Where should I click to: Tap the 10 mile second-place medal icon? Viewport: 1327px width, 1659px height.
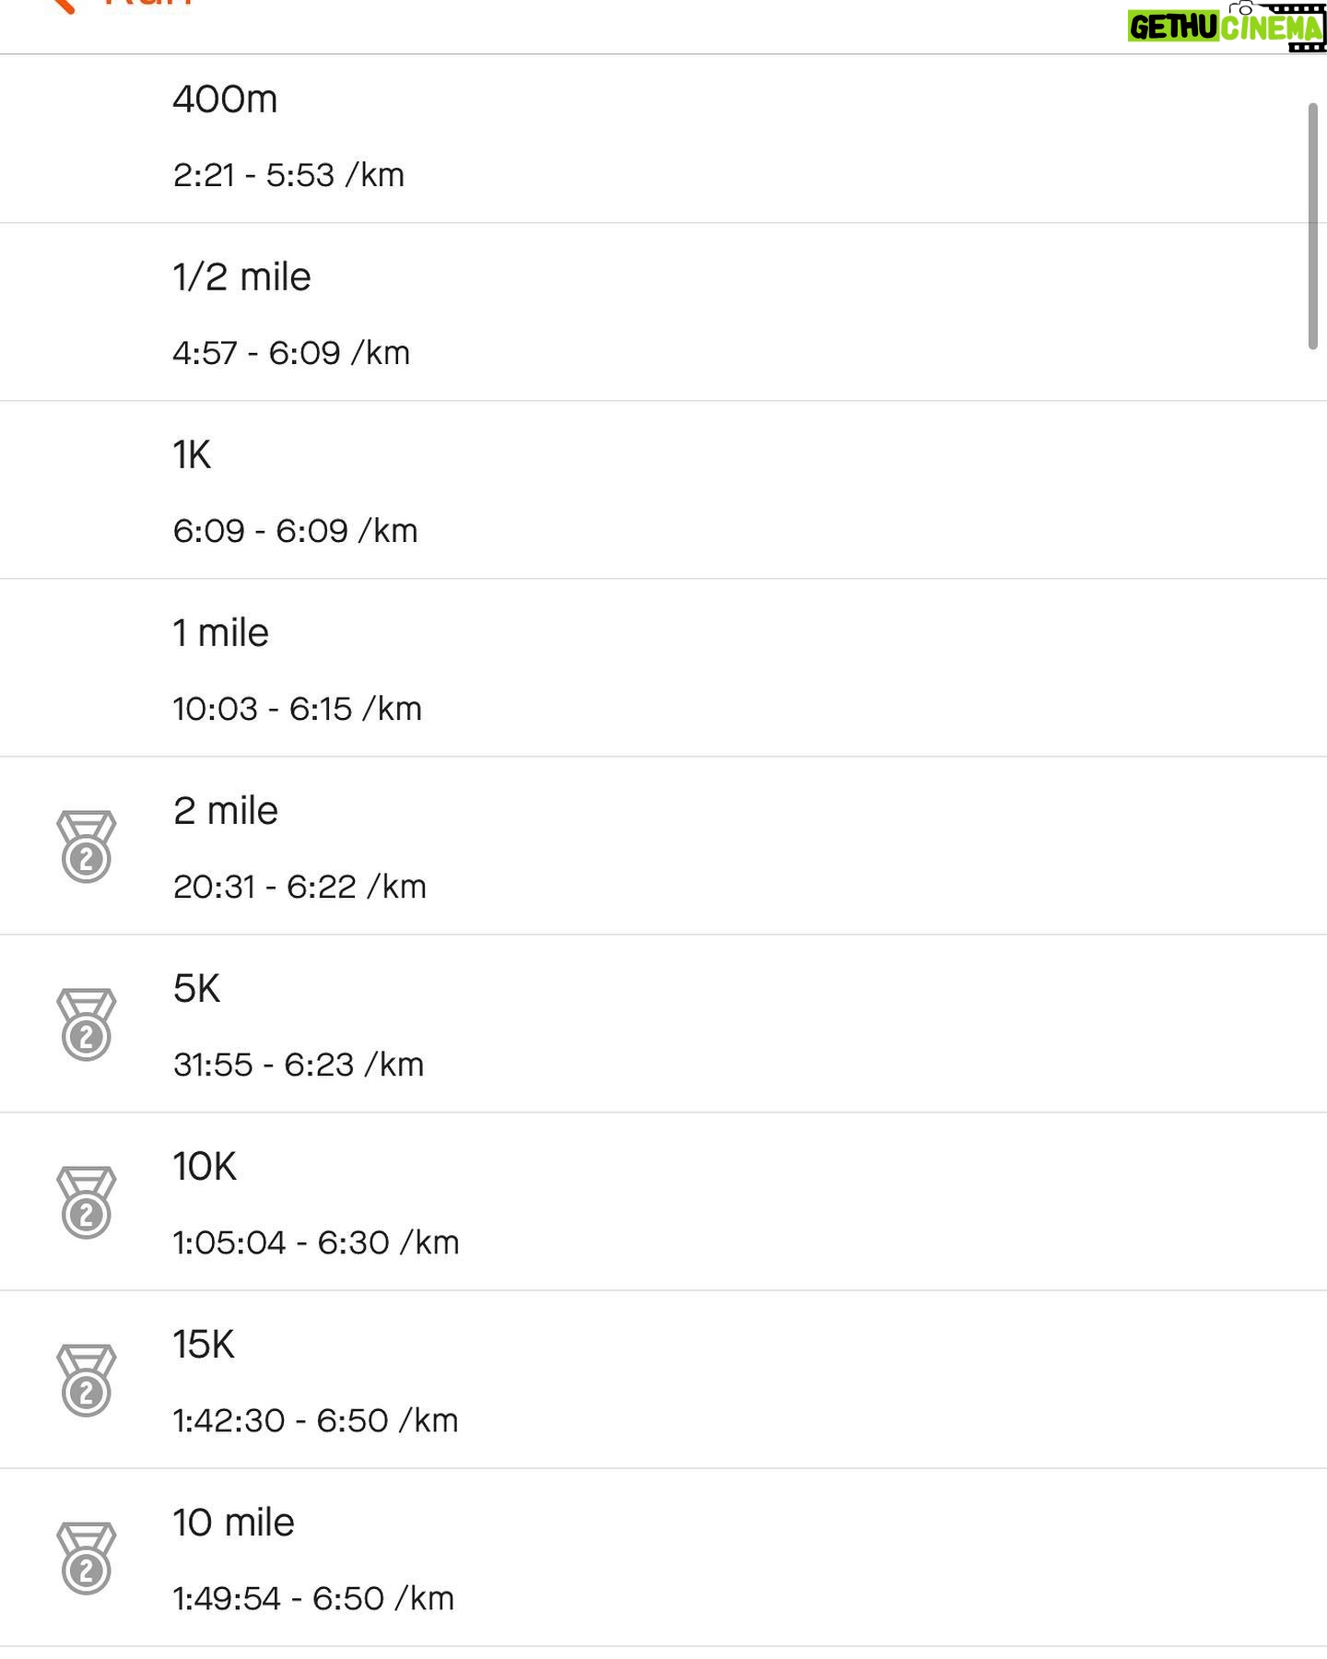point(87,1558)
